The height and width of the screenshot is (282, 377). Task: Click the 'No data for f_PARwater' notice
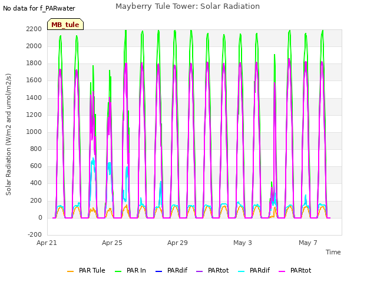coord(39,8)
